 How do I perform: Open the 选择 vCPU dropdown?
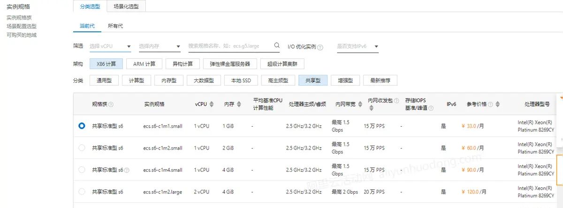pos(110,47)
